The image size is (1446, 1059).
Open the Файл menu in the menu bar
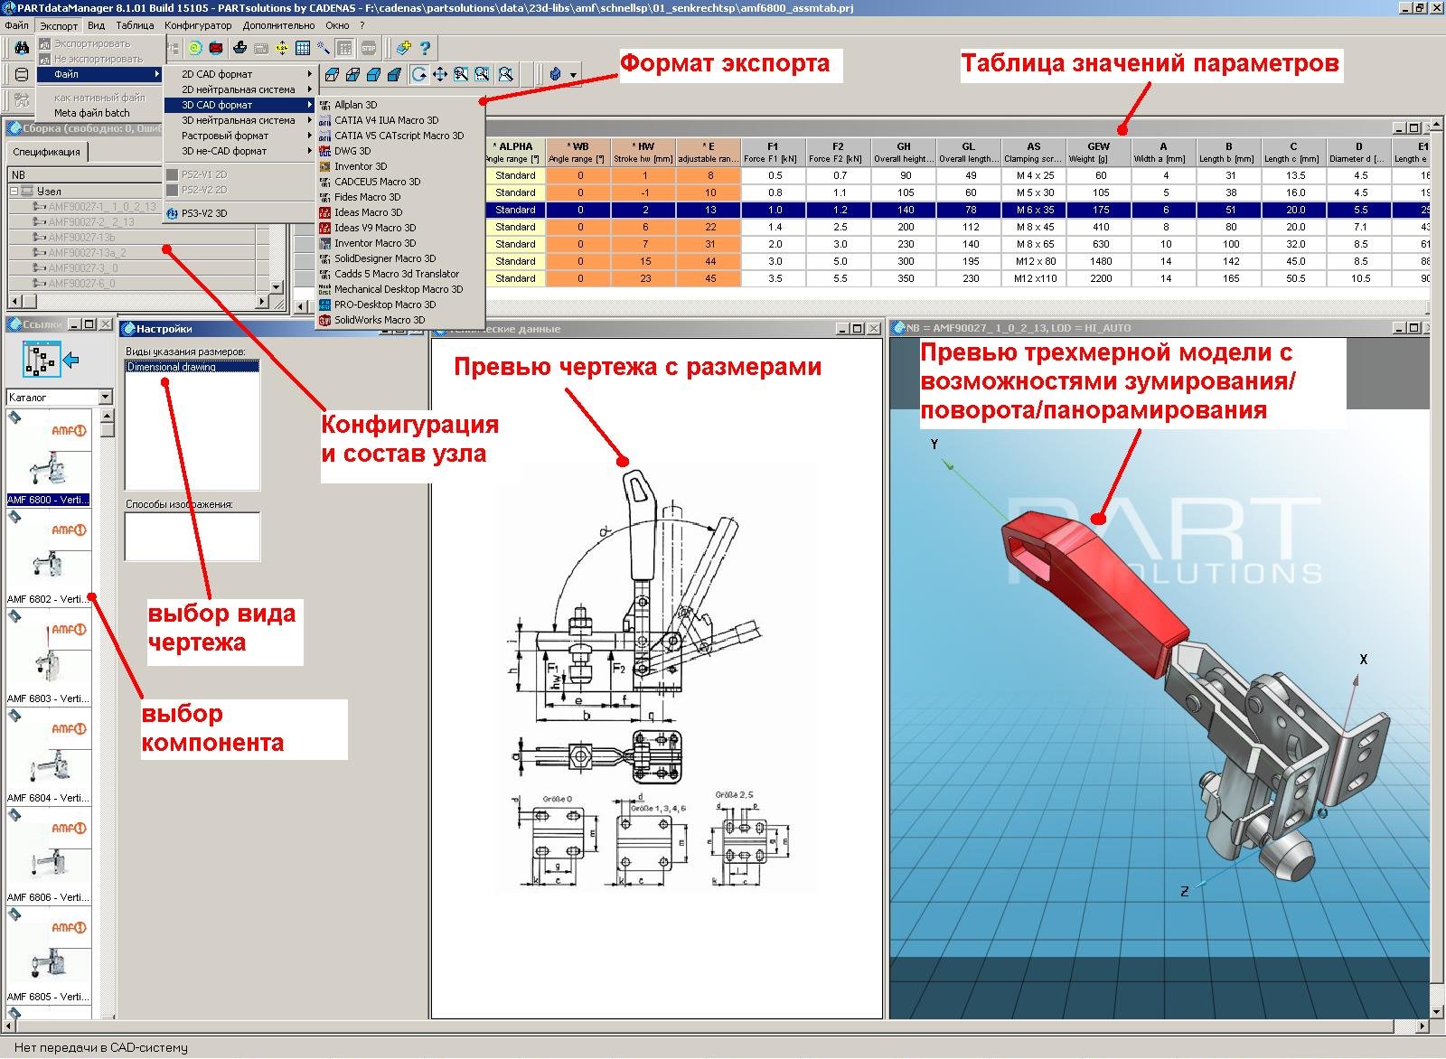click(16, 25)
